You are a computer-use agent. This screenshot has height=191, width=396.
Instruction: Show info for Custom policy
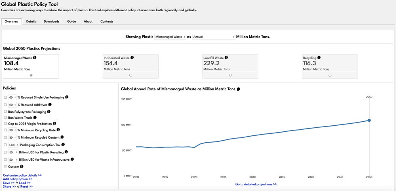[x=22, y=166]
